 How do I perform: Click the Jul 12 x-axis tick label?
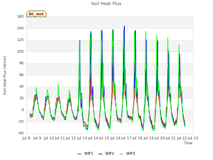coord(71,138)
